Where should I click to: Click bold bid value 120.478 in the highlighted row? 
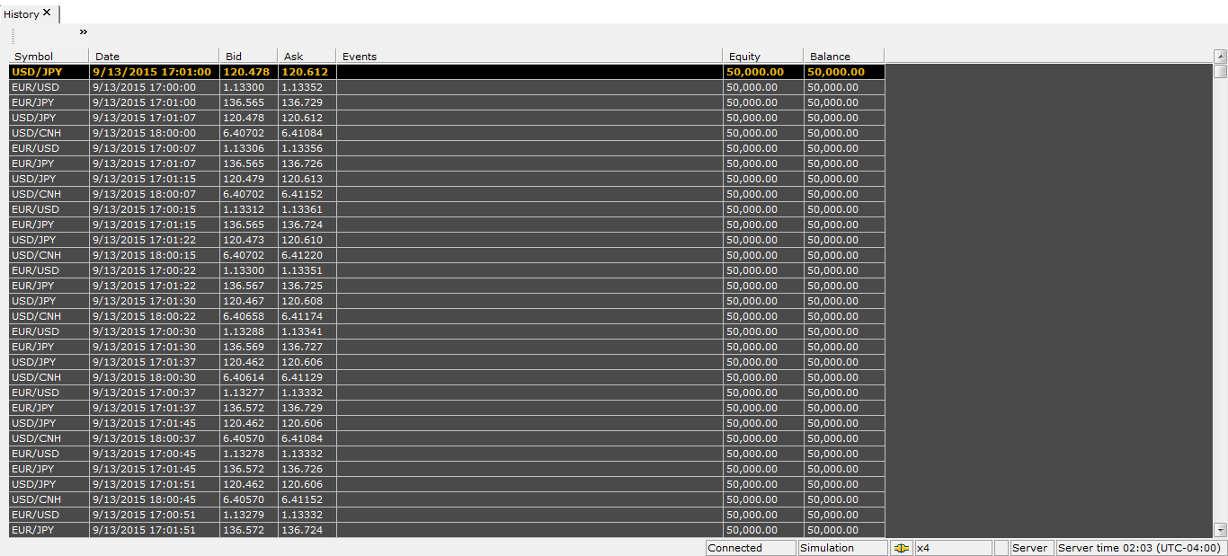(246, 72)
